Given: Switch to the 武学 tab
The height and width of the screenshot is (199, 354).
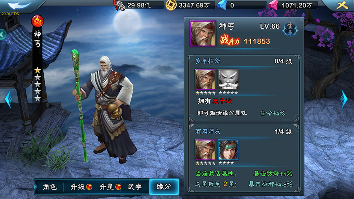Looking at the screenshot, I should click(x=135, y=186).
